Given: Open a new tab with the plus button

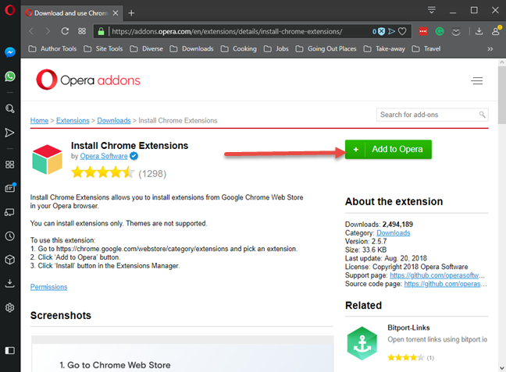Looking at the screenshot, I should pyautogui.click(x=131, y=12).
